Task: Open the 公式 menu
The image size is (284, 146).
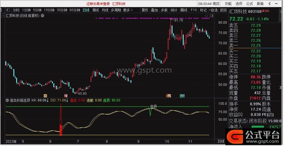Action: (250, 4)
